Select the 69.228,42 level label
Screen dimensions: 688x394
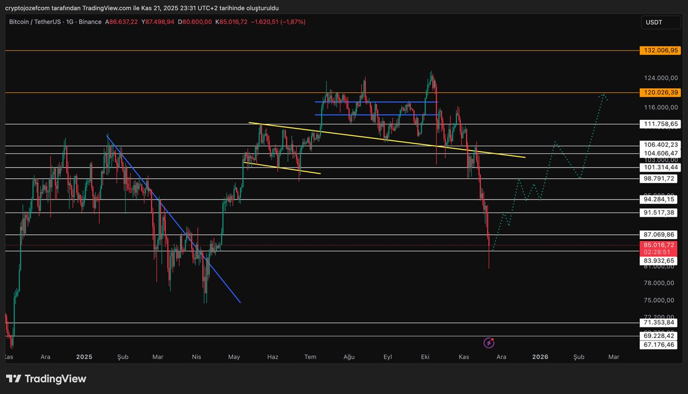pyautogui.click(x=658, y=336)
